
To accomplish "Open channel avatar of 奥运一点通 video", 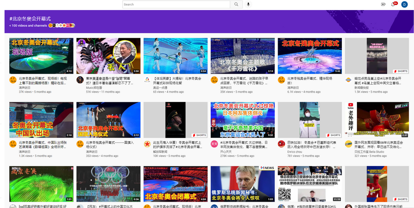I will point(147,80).
